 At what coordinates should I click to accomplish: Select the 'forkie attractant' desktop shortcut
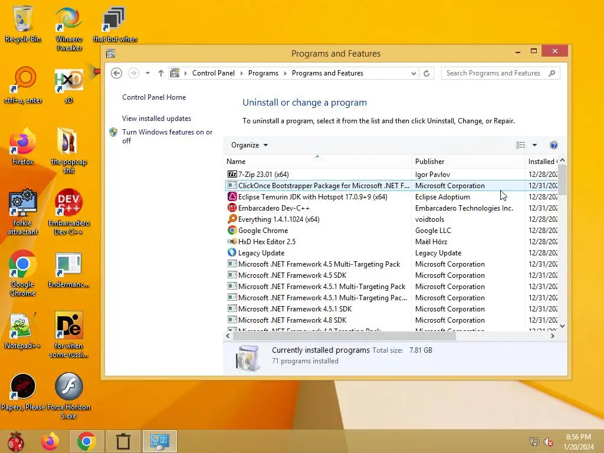click(23, 212)
